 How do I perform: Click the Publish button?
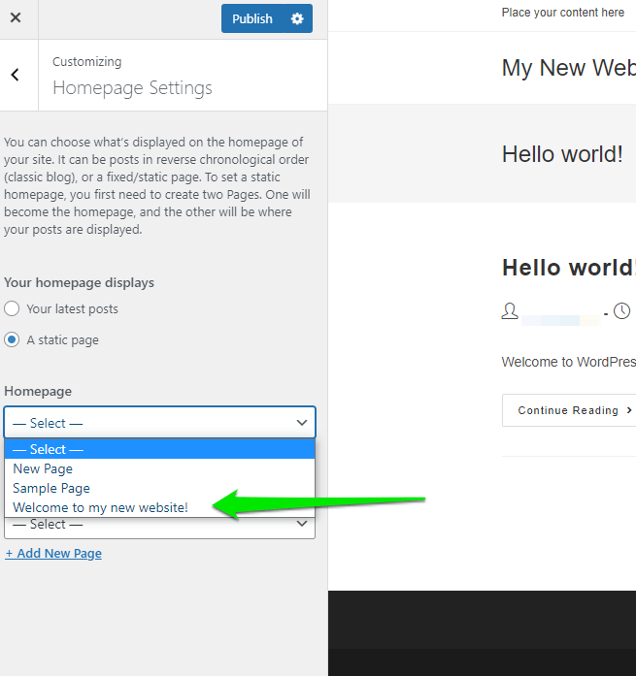[x=252, y=18]
